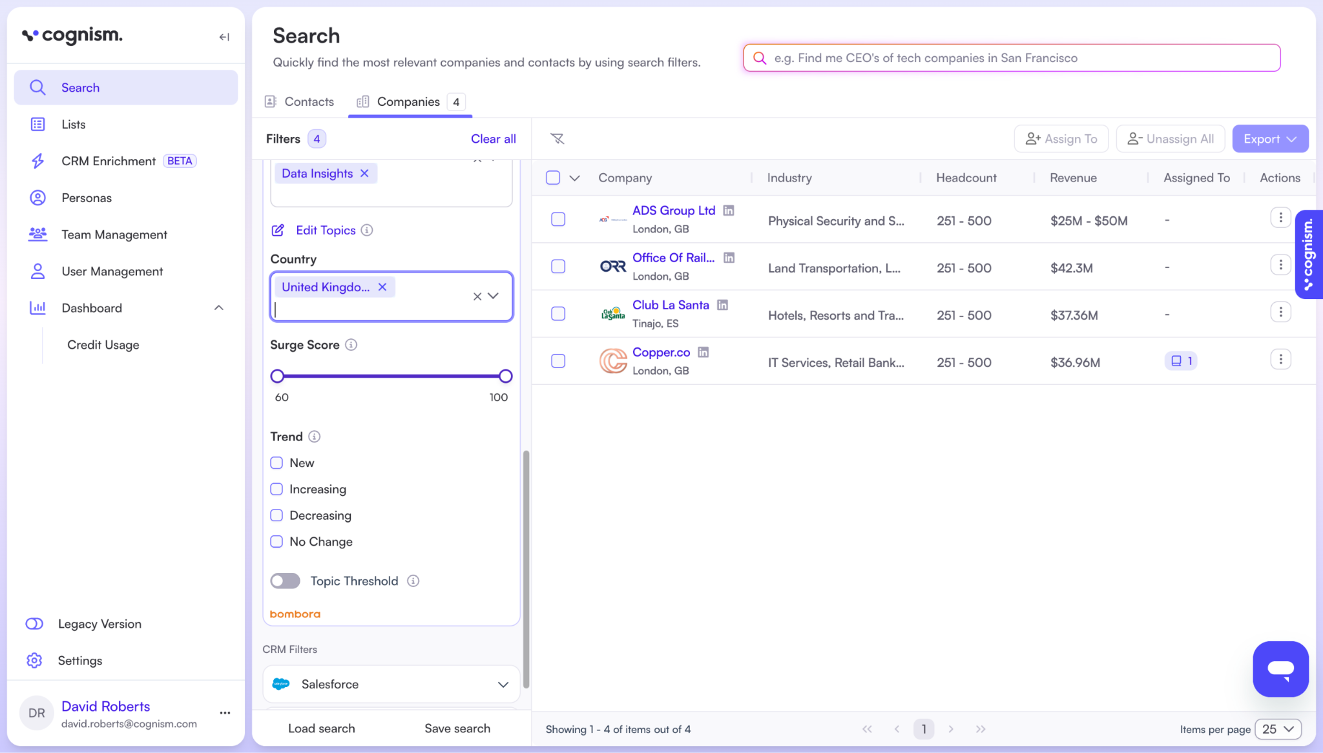The width and height of the screenshot is (1323, 753).
Task: Click the Personas icon in sidebar
Action: 38,198
